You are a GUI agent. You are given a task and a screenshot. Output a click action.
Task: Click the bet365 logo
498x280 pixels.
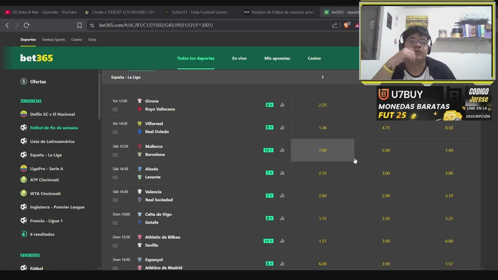pyautogui.click(x=37, y=58)
